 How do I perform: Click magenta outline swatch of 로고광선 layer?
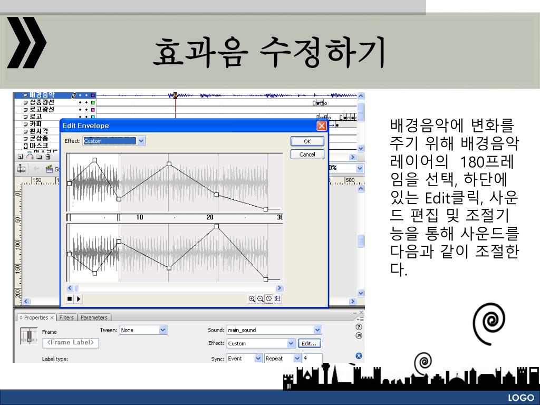[x=93, y=110]
